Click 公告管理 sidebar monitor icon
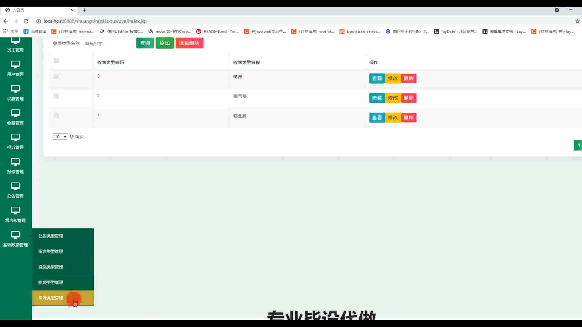Image resolution: width=582 pixels, height=327 pixels. 15,186
